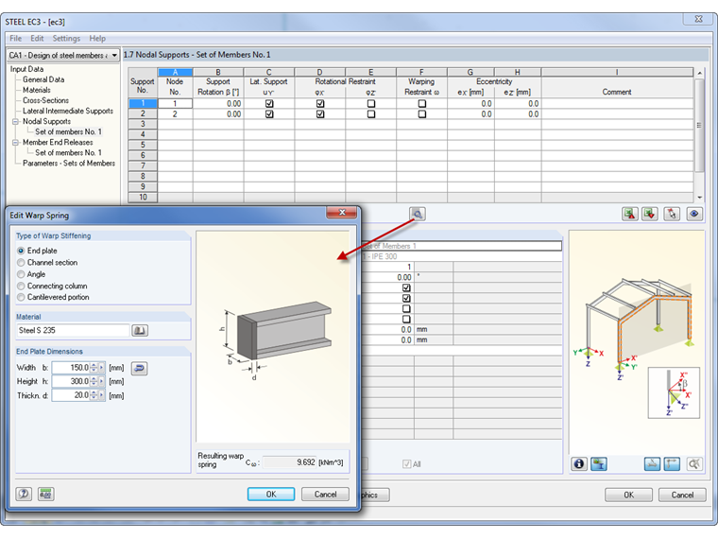
Task: Select General Data in the navigator
Action: [43, 79]
